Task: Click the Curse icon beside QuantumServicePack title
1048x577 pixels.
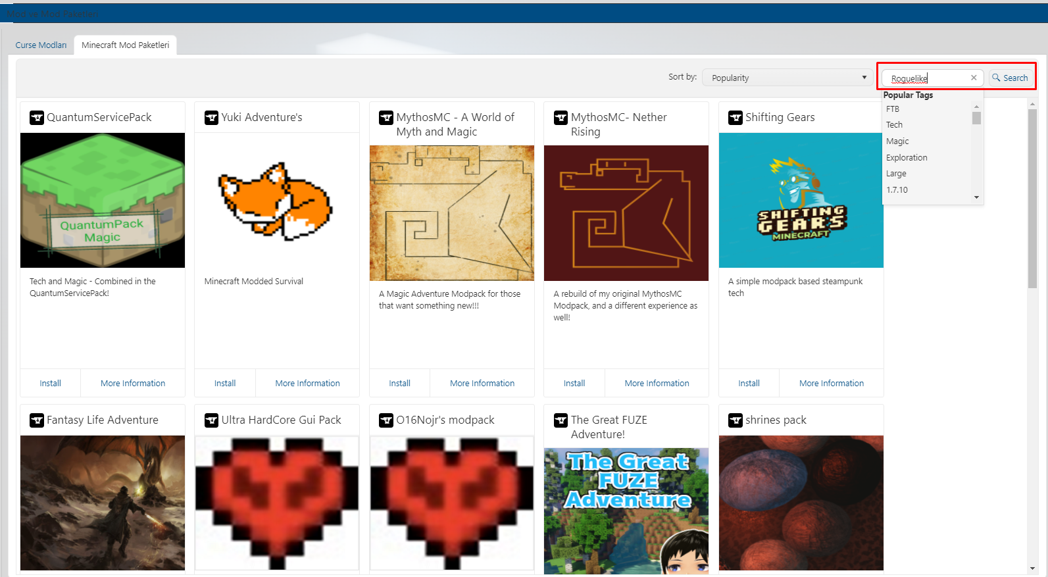Action: [x=37, y=118]
